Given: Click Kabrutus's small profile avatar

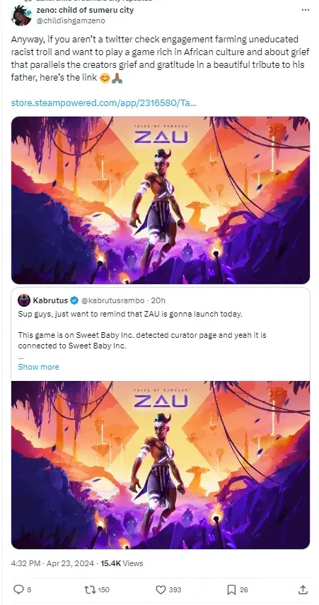Looking at the screenshot, I should tap(24, 300).
